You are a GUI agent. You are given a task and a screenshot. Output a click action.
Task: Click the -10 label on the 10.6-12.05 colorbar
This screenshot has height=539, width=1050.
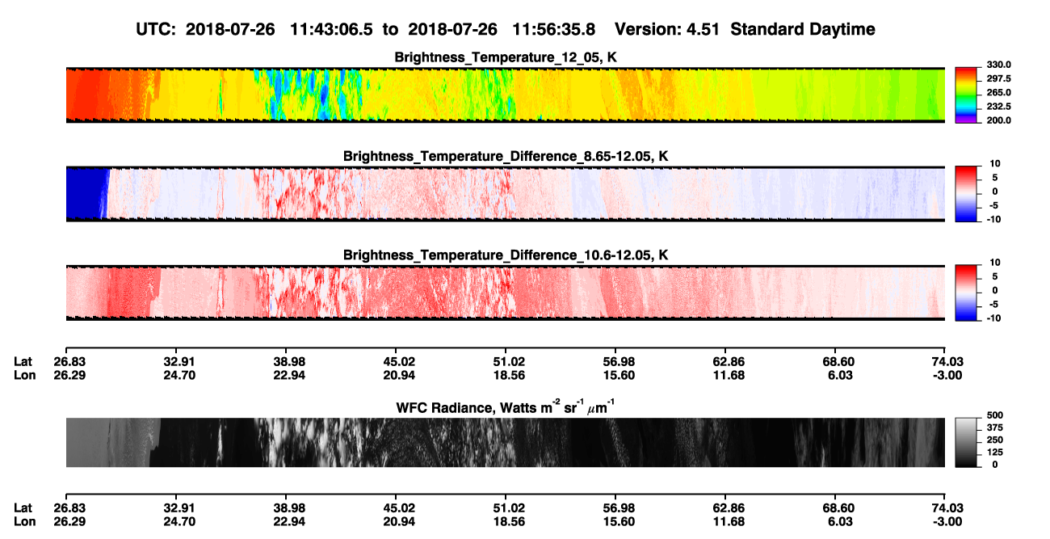click(994, 318)
